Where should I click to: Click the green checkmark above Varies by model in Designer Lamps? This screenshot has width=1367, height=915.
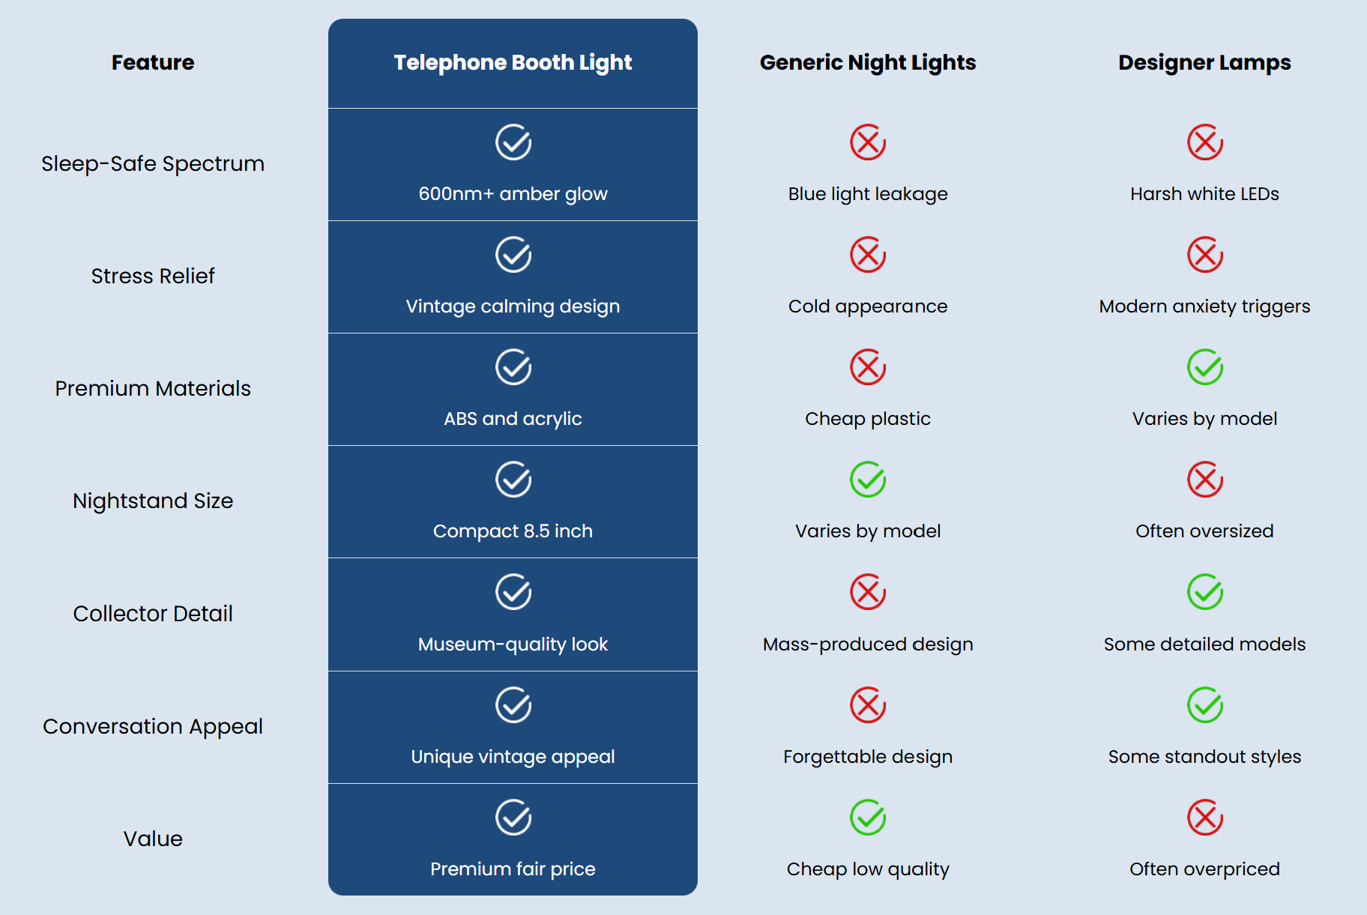pyautogui.click(x=1205, y=367)
